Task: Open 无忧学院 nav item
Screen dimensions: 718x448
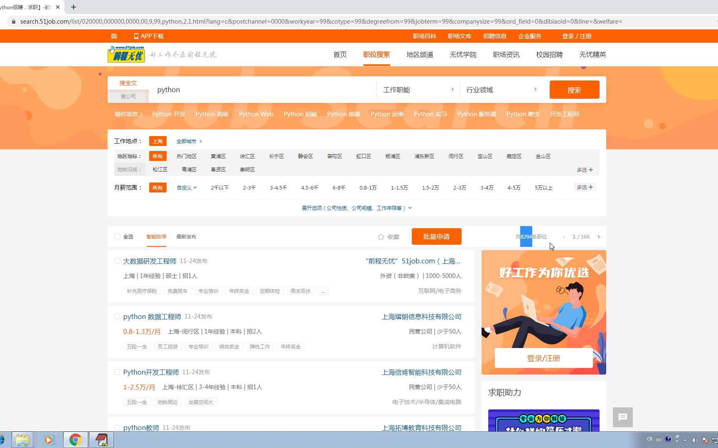Action: click(463, 54)
